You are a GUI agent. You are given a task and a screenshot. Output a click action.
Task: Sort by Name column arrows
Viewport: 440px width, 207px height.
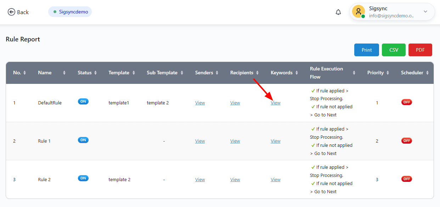click(64, 73)
